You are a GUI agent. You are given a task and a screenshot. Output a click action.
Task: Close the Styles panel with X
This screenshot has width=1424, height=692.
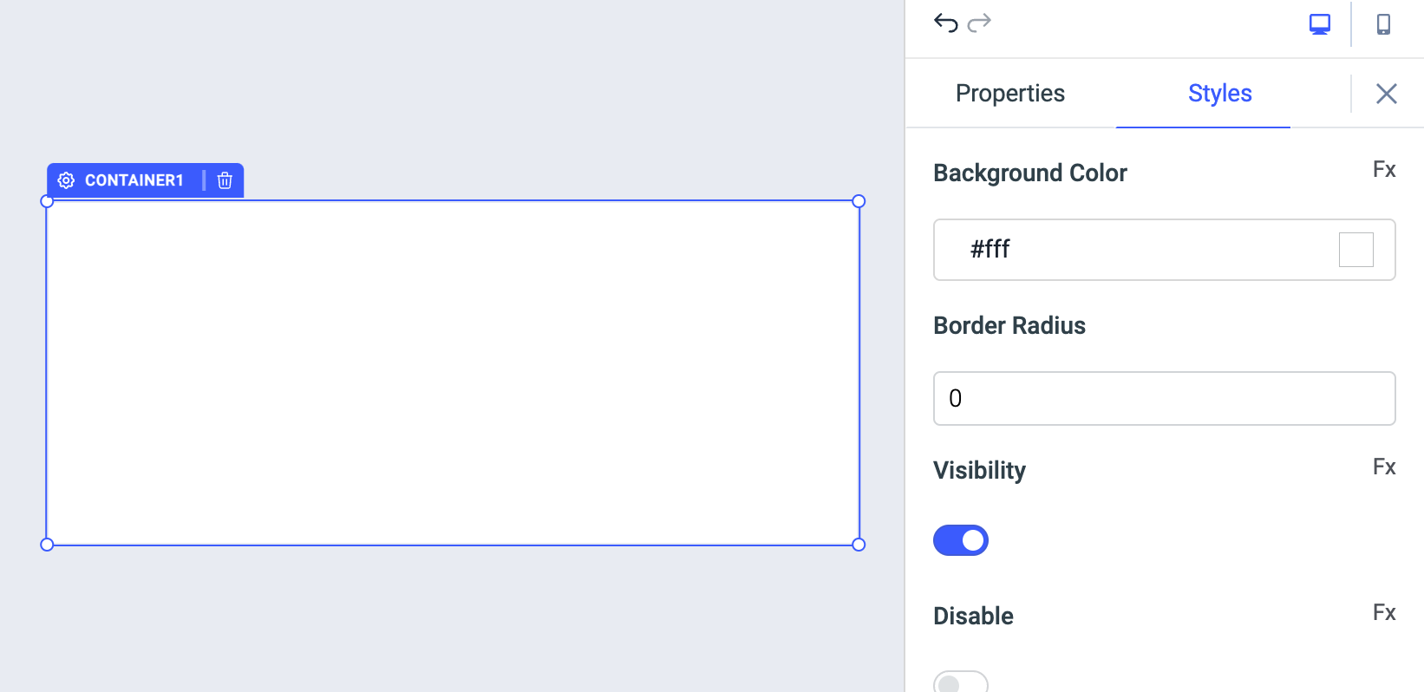1386,93
